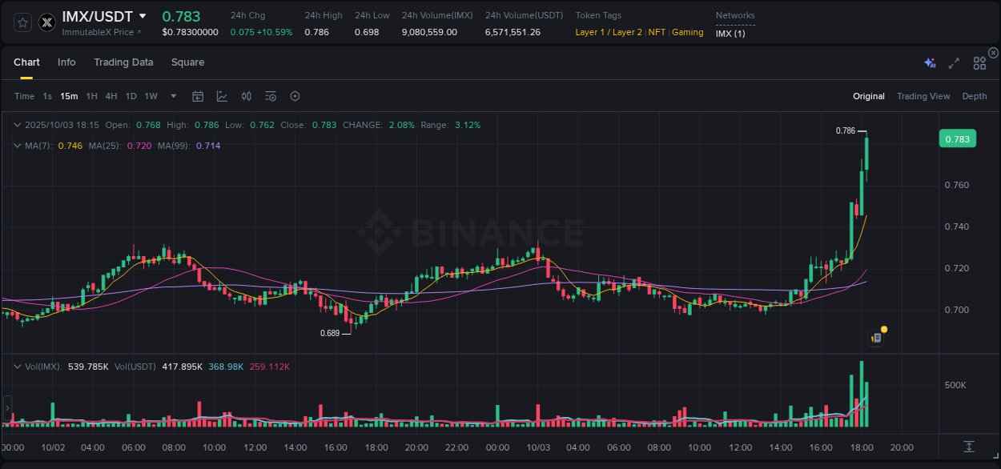Select the 1H timeframe

pos(90,96)
